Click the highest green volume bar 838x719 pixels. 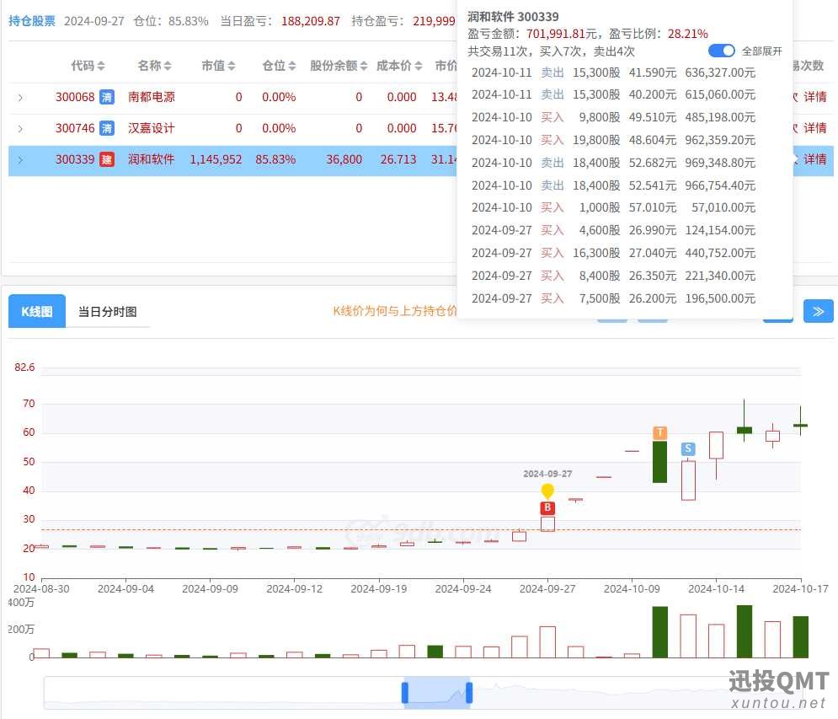pos(745,631)
